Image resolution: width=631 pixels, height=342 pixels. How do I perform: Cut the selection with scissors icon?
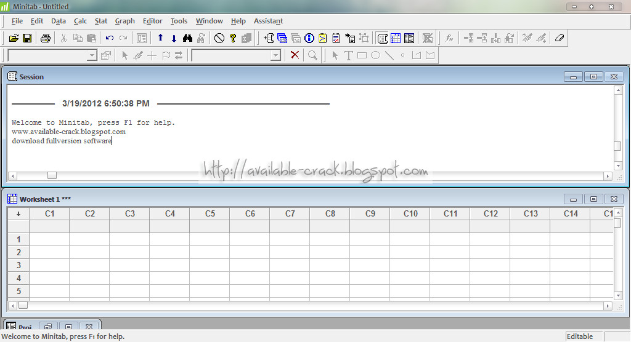pyautogui.click(x=63, y=38)
